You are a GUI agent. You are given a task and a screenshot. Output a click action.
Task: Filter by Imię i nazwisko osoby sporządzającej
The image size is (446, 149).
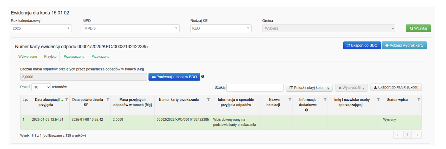[x=378, y=100]
